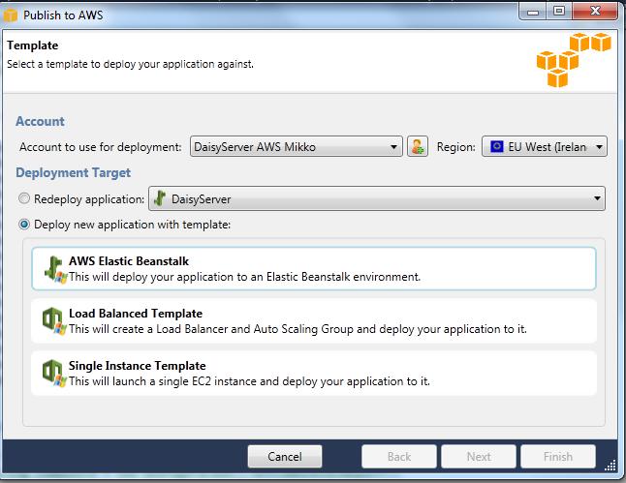Close the Publish to AWS window
The image size is (626, 483).
[595, 11]
